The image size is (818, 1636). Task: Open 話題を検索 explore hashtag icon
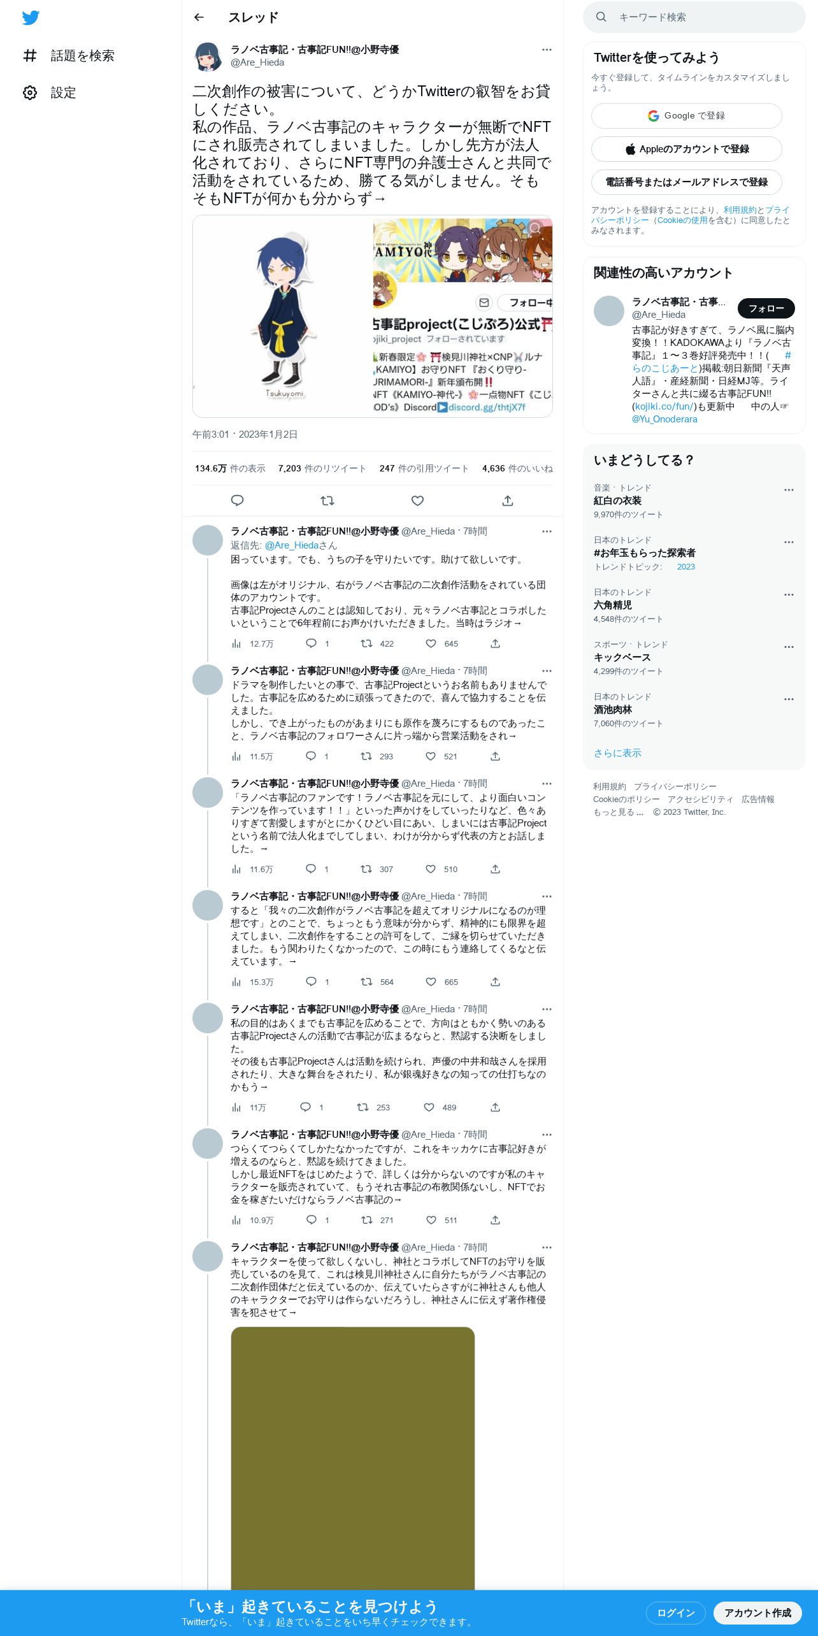(x=30, y=55)
